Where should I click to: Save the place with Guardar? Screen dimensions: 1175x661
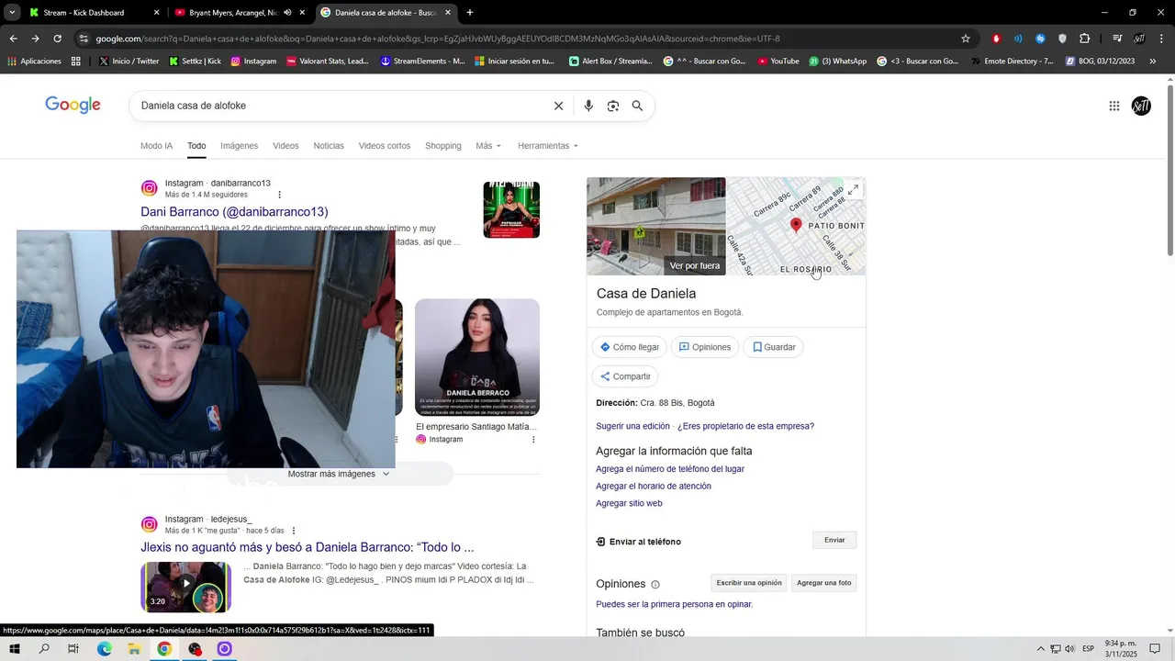click(x=774, y=347)
